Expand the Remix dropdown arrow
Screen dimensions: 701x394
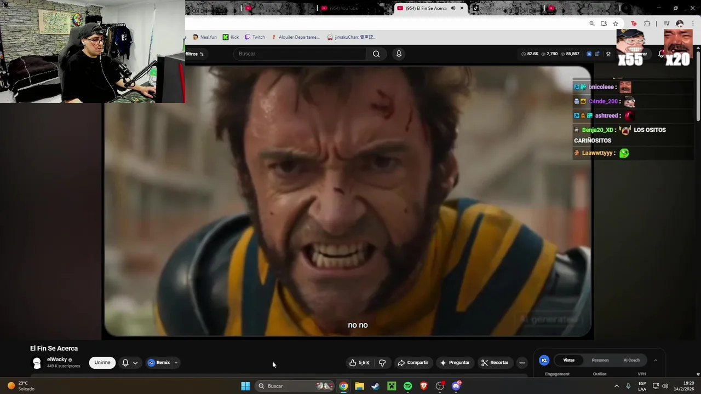[176, 363]
